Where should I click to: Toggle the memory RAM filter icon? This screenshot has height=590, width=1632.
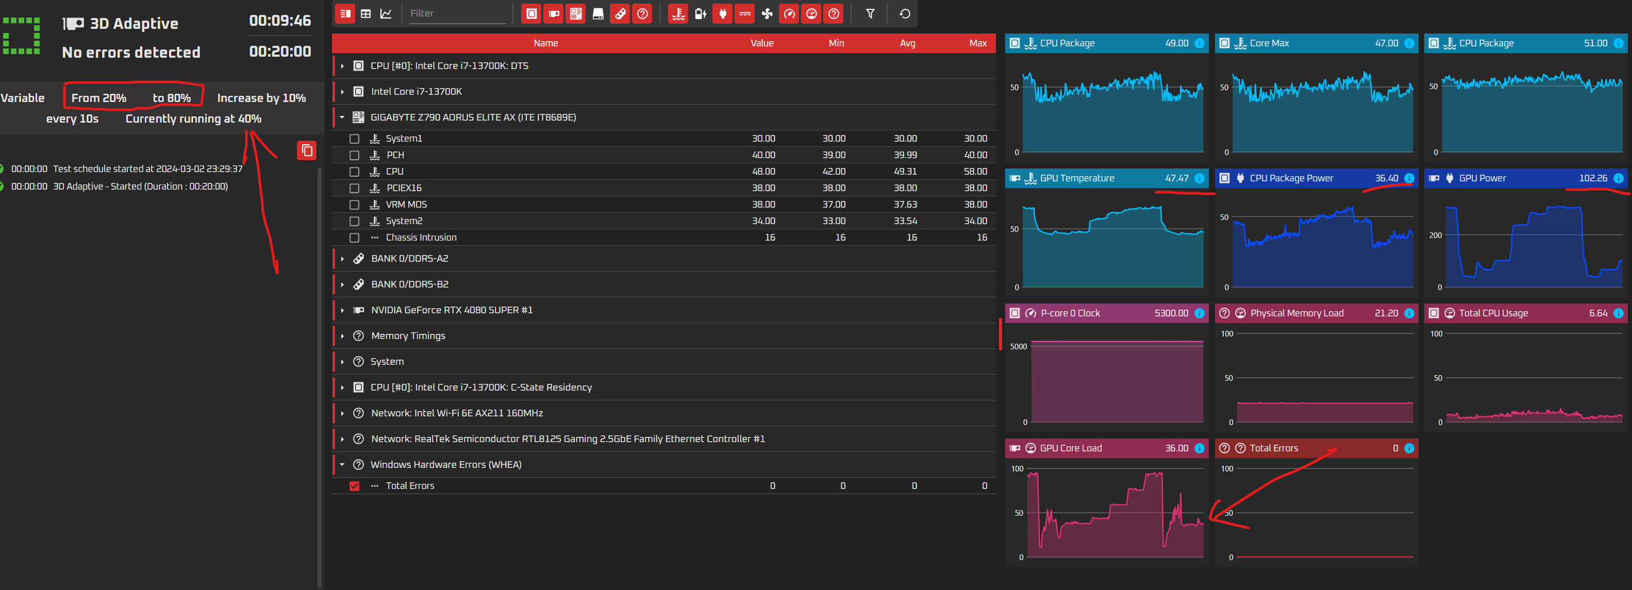620,13
